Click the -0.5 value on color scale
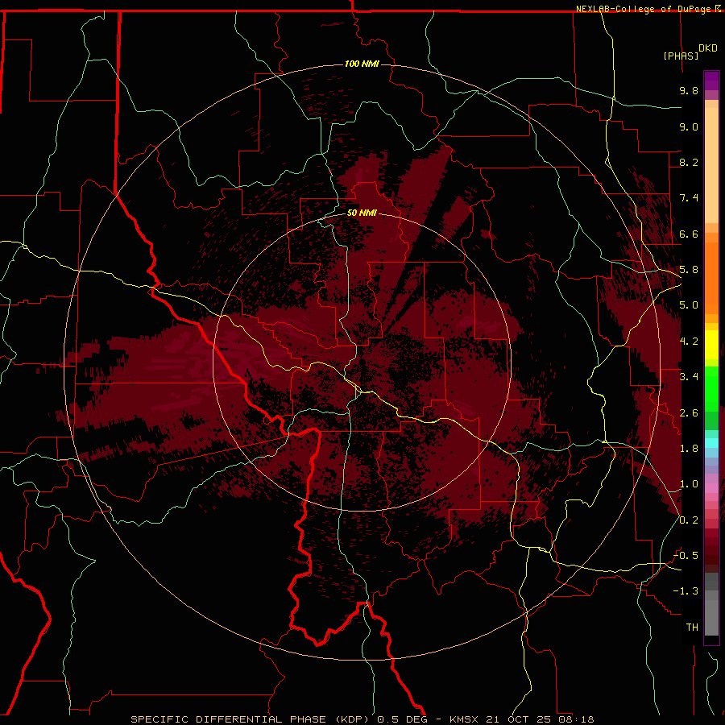 point(686,556)
